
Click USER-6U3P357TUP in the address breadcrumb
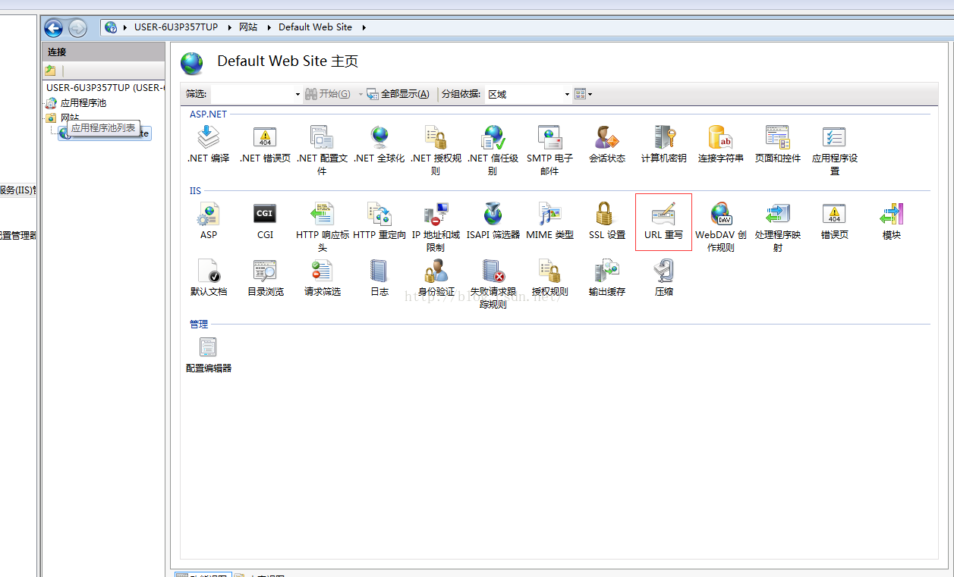click(x=176, y=27)
